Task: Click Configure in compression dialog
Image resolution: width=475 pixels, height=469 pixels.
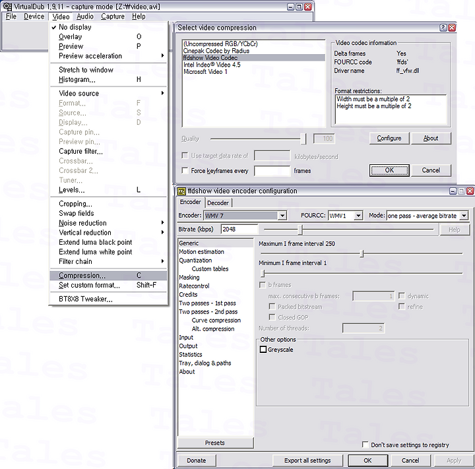Action: click(x=389, y=138)
